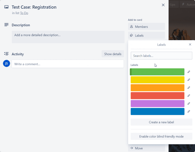Edit the red label with pencil icon
This screenshot has height=152, width=195.
point(189,96)
